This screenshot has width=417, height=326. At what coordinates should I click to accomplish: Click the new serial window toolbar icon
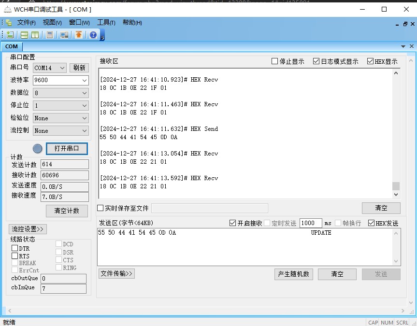click(10, 35)
